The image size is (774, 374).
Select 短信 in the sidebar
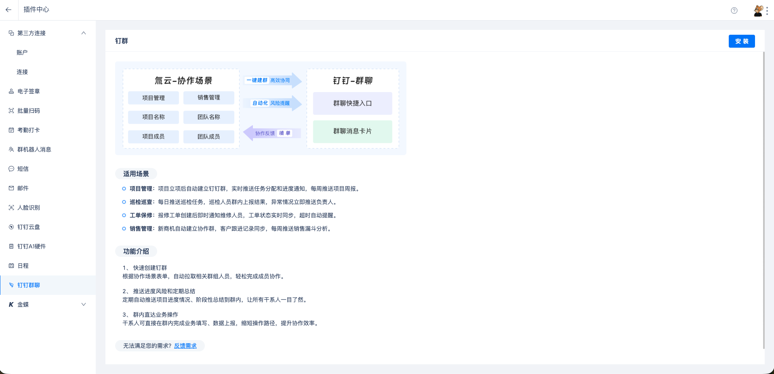coord(48,169)
